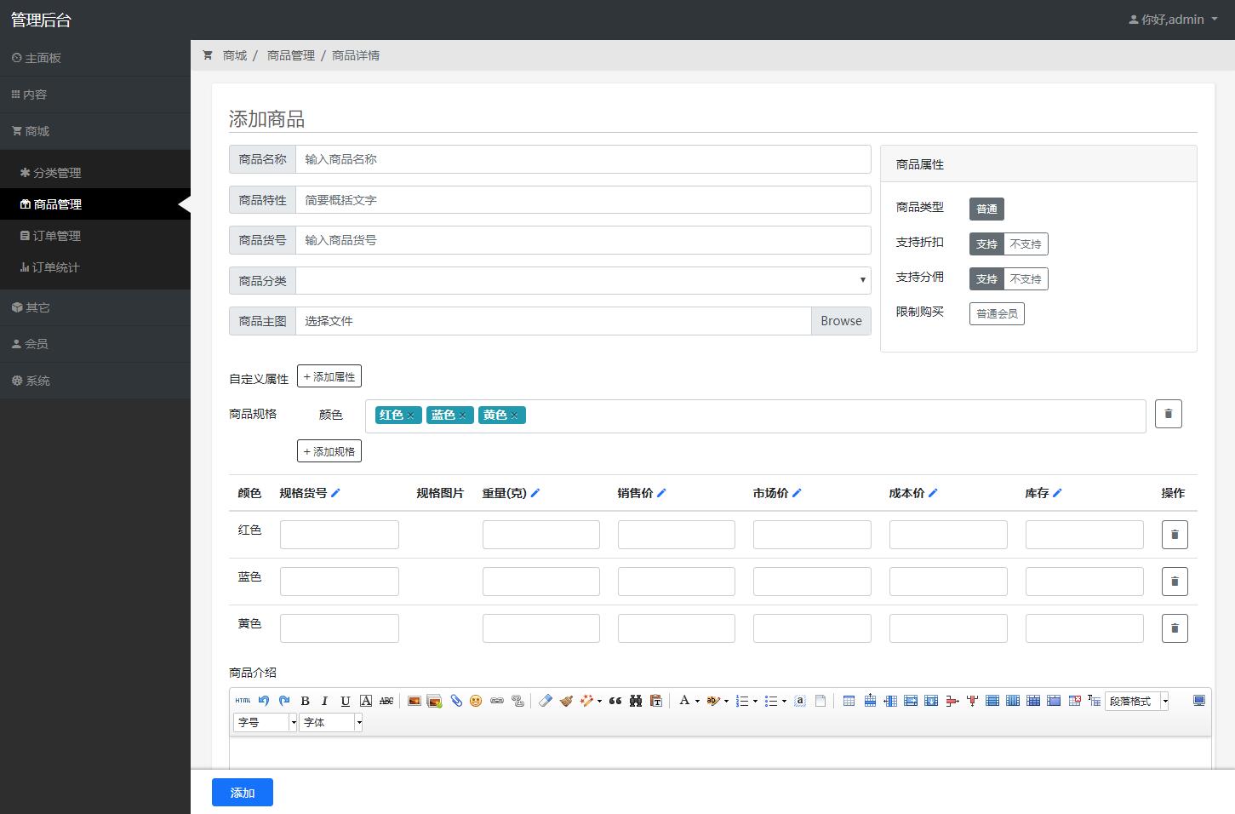The width and height of the screenshot is (1235, 814).
Task: Open admin user menu dropdown
Action: (1172, 19)
